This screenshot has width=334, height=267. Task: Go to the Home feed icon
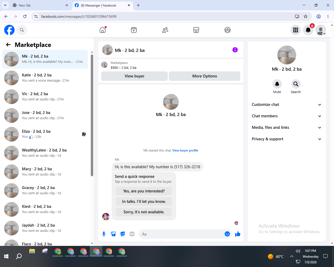[x=103, y=30]
